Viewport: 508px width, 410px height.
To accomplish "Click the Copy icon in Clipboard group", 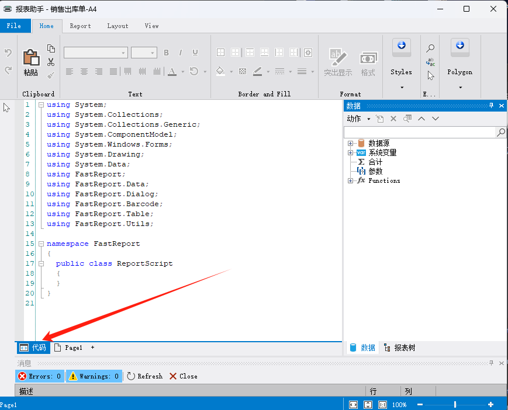I will tap(51, 48).
